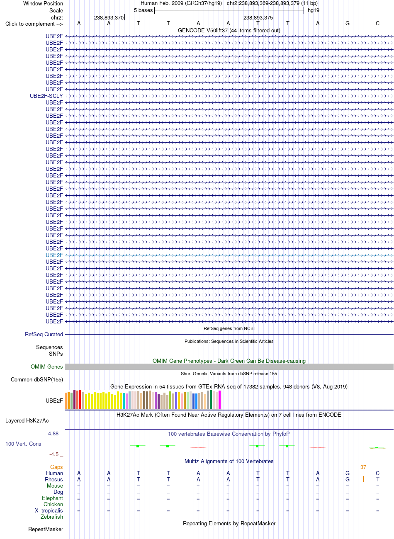The height and width of the screenshot is (539, 394).
Task: Click the Layered H3K27Ac track label
Action: point(27,420)
